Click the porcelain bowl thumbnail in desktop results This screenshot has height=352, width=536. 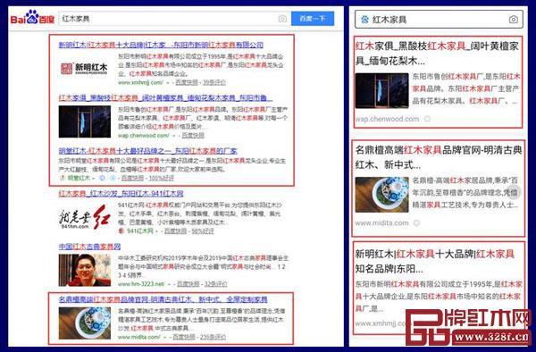tap(85, 323)
